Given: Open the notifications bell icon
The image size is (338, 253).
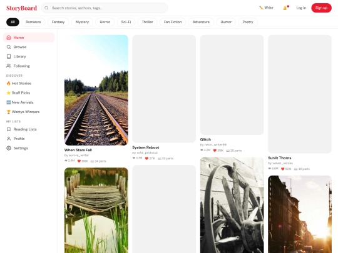Looking at the screenshot, I should tap(285, 7).
